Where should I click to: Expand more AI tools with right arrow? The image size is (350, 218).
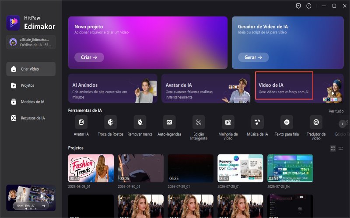point(343,124)
